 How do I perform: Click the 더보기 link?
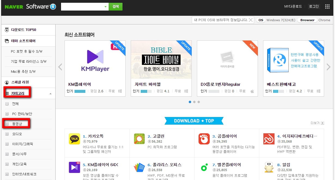pyautogui.click(x=315, y=123)
